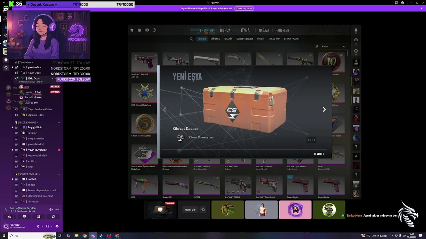Open the OYNA play tab

pos(245,30)
